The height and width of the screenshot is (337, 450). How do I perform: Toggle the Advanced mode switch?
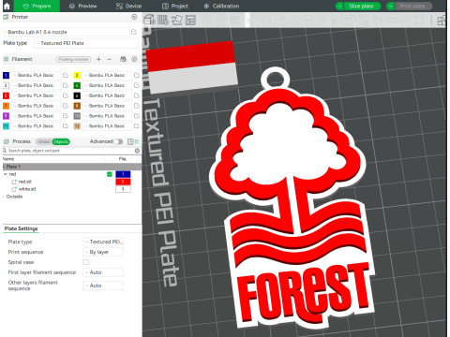coord(118,141)
